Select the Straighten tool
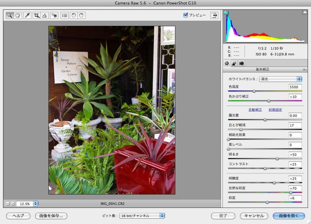Viewport: 311px width, 224px height. (45, 16)
